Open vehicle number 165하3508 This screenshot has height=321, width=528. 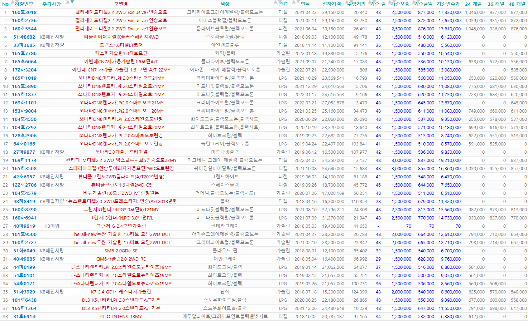tap(24, 168)
